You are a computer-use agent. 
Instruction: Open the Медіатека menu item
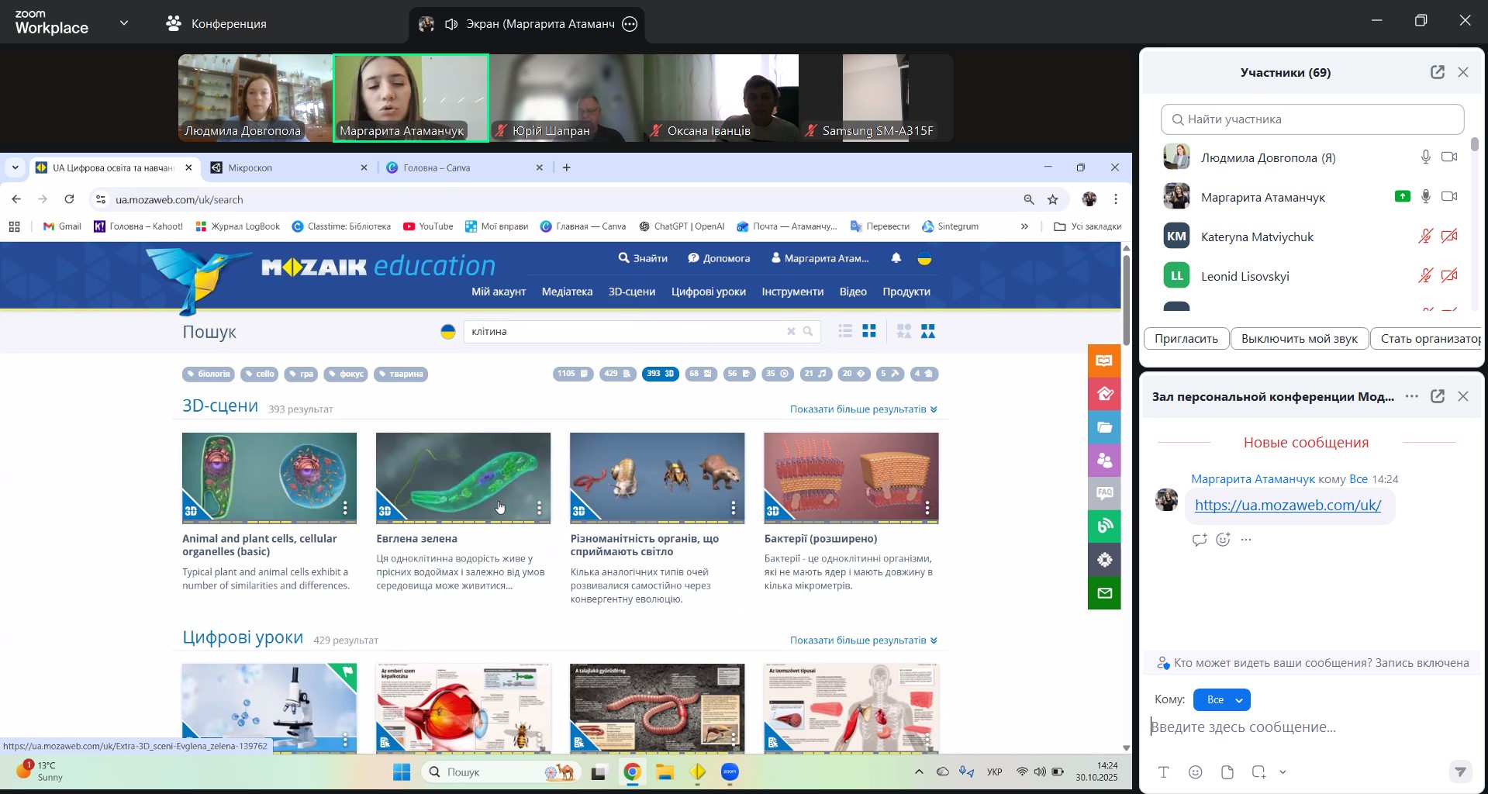click(567, 292)
